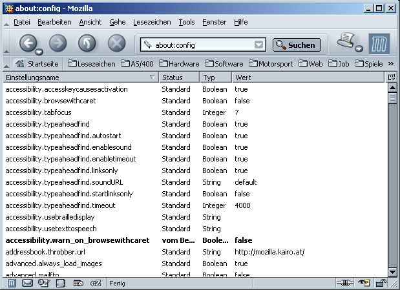The image size is (400, 290).
Task: Select accessibility.usebrailledisplay preference
Action: coord(195,217)
